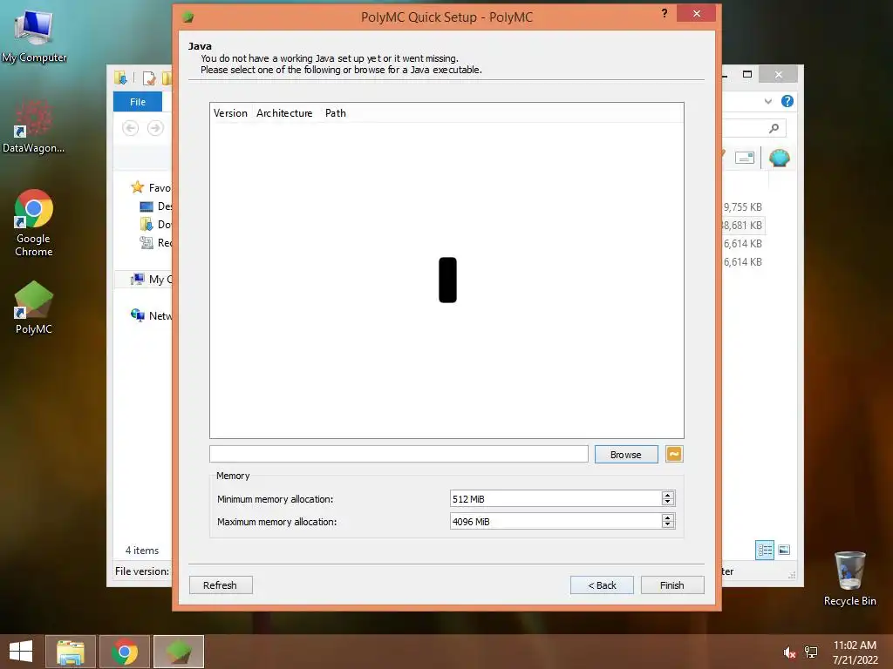Image resolution: width=893 pixels, height=669 pixels.
Task: Open Google Chrome desktop shortcut
Action: click(x=34, y=223)
